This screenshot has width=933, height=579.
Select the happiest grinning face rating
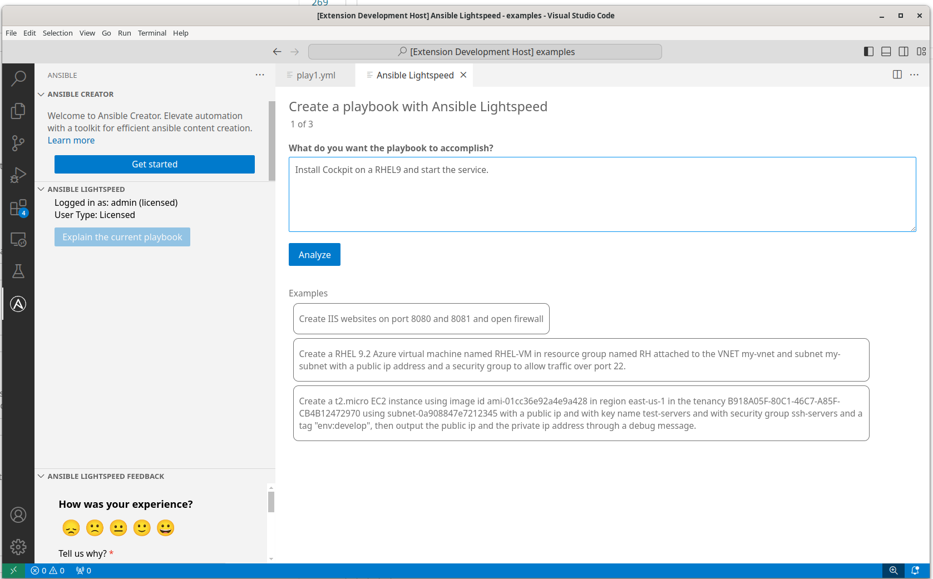click(165, 528)
